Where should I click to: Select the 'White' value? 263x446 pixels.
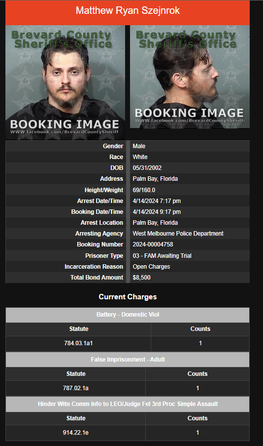140,157
